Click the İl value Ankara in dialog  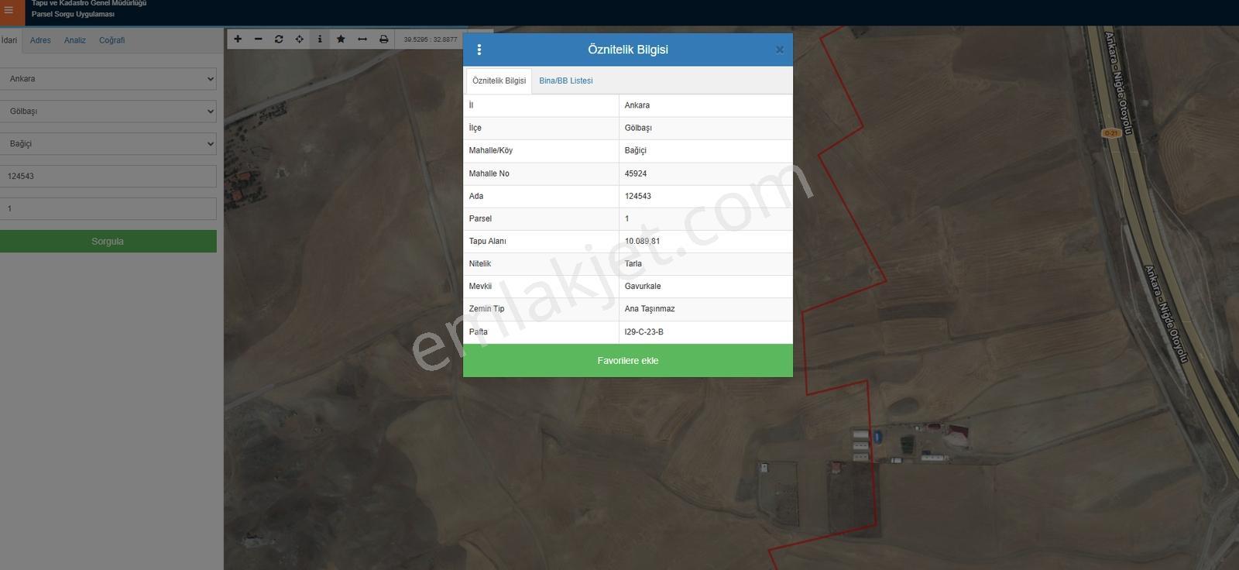pos(637,105)
